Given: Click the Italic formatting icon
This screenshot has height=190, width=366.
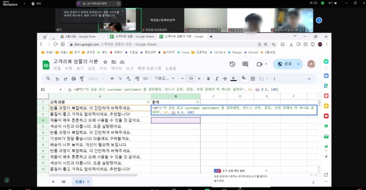Looking at the screenshot, I should click(217, 79).
